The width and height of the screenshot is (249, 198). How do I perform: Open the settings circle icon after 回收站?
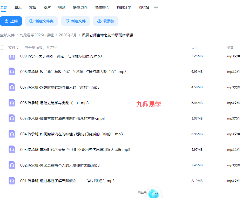pyautogui.click(x=156, y=8)
